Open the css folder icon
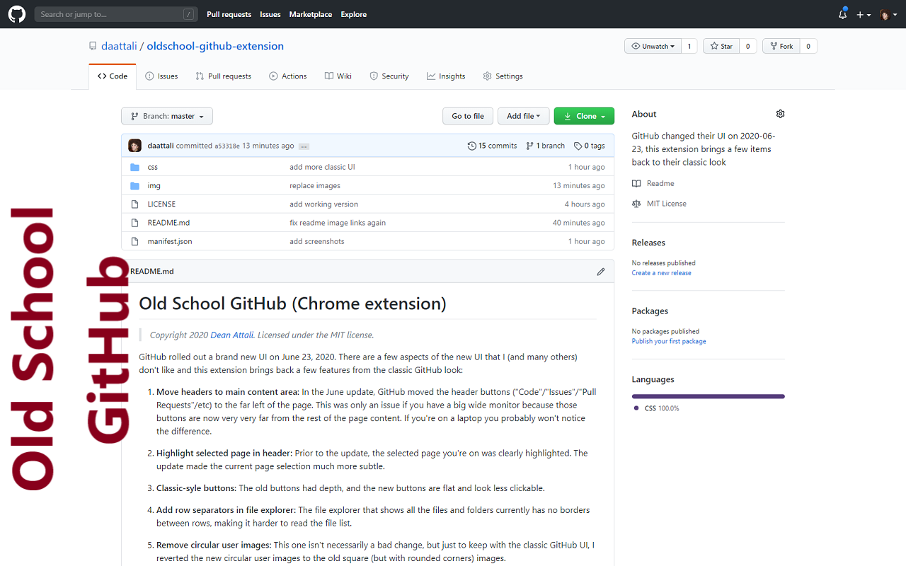 click(x=135, y=166)
